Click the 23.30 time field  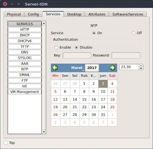[x=129, y=67]
